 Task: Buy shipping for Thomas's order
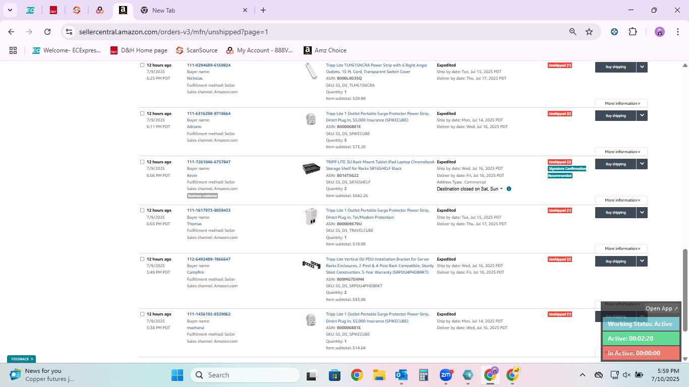[x=615, y=212]
